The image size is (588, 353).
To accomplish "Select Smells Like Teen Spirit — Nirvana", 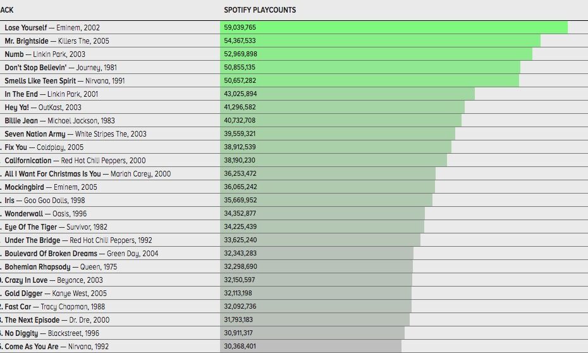I will [x=64, y=81].
